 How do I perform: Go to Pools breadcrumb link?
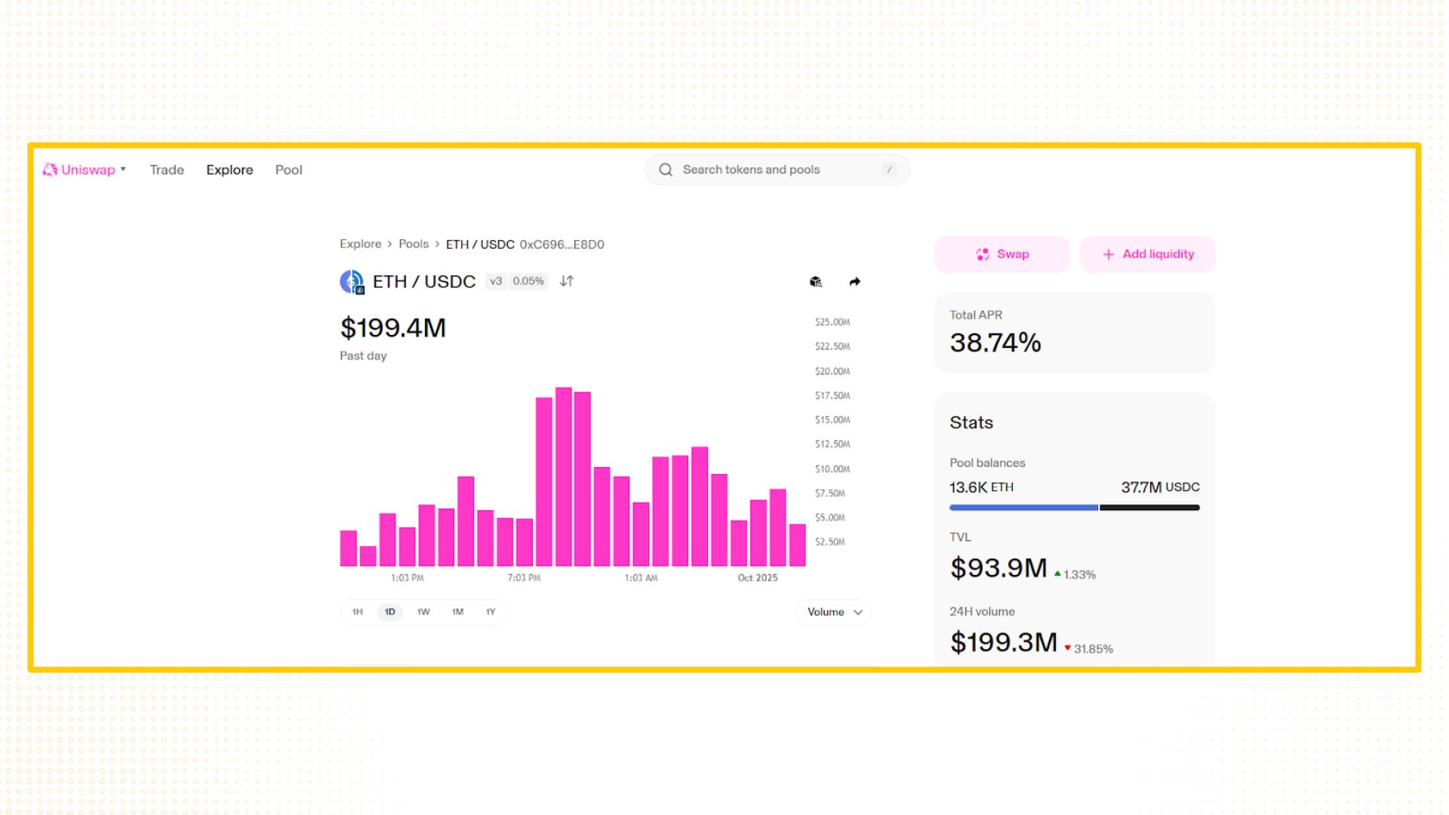pyautogui.click(x=414, y=244)
